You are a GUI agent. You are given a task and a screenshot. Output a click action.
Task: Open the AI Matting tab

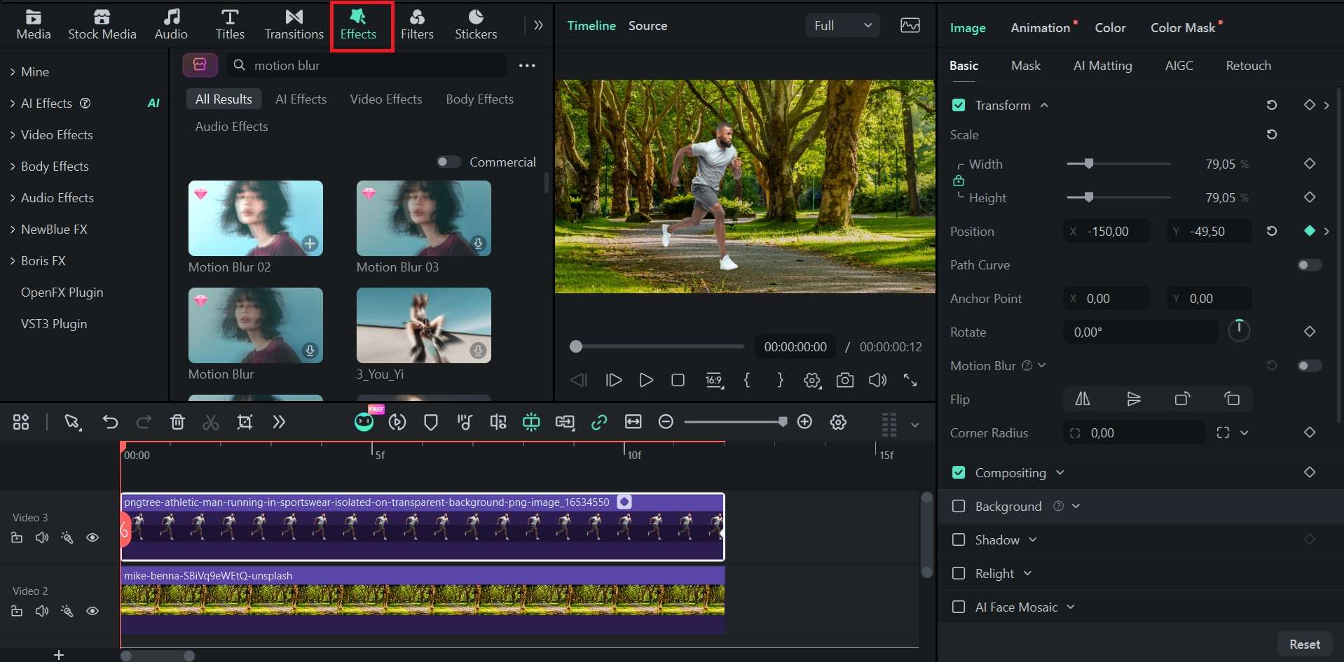point(1102,65)
